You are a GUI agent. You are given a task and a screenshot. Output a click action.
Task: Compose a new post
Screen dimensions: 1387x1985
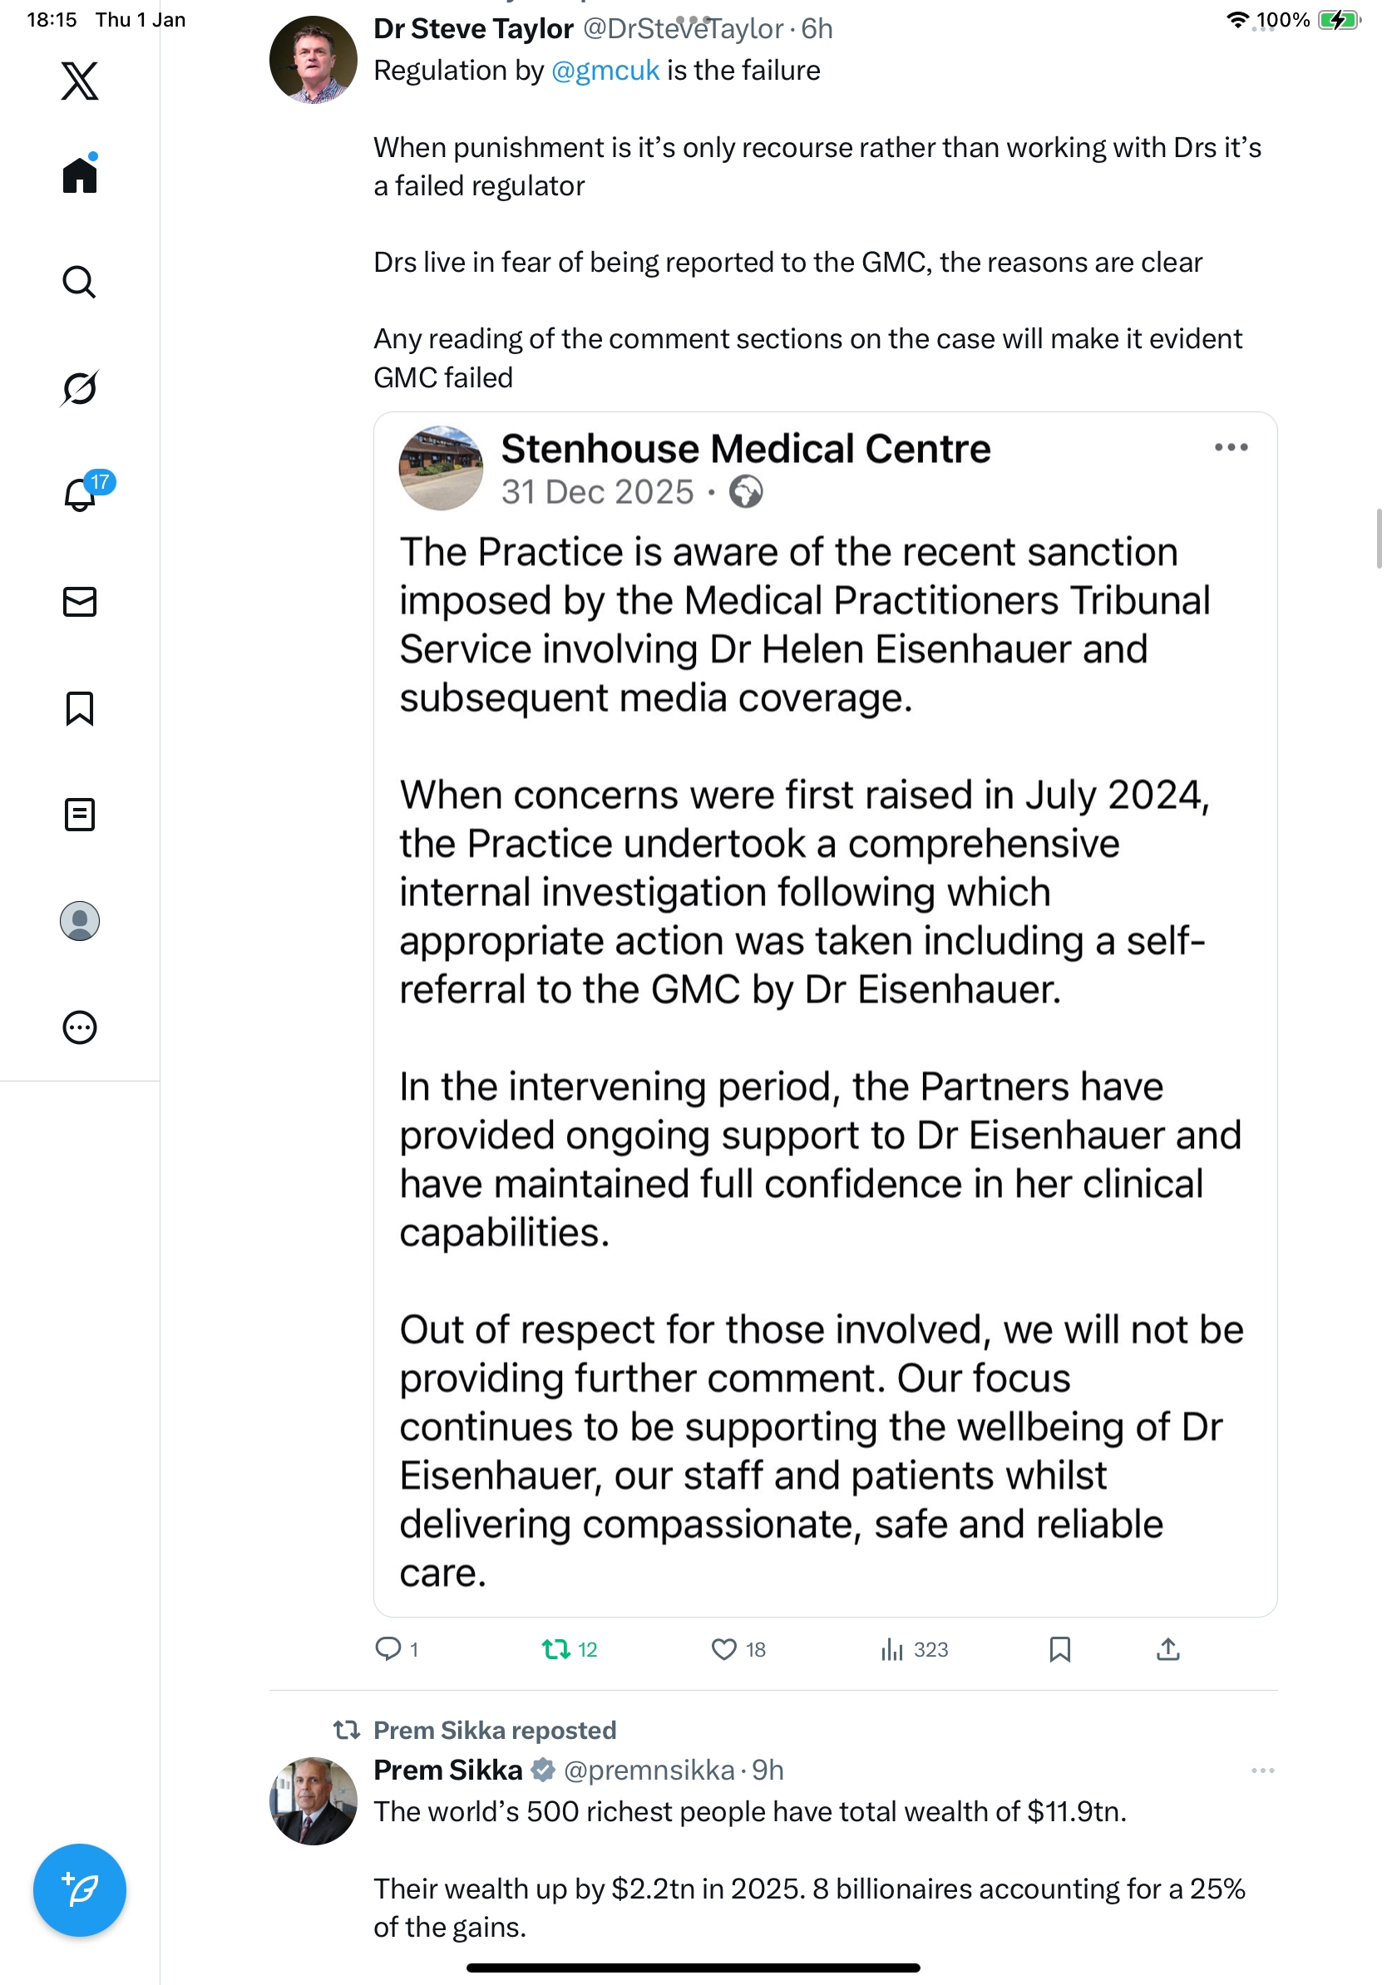(x=80, y=1889)
